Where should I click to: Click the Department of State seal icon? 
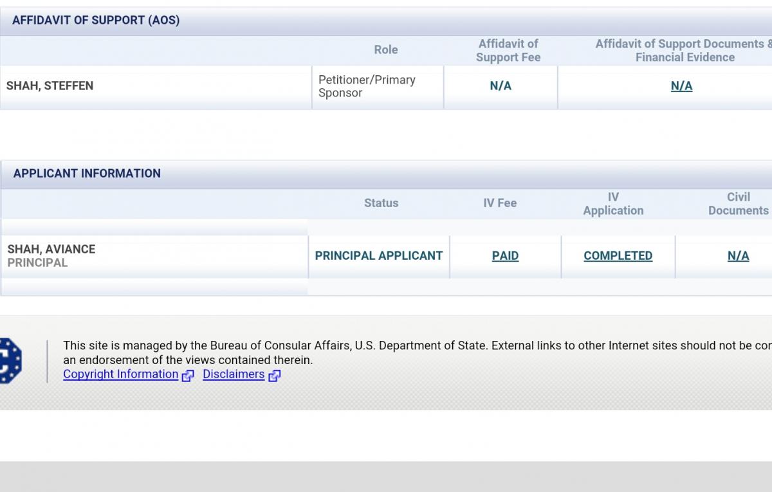(10, 361)
